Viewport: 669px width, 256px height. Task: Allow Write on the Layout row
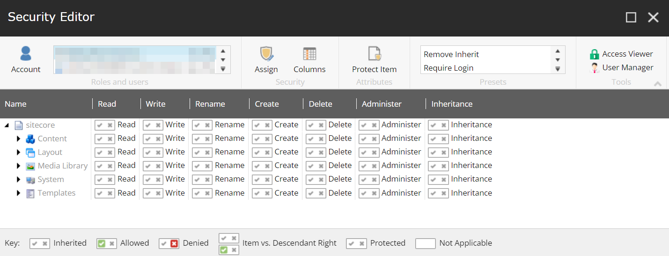[147, 152]
